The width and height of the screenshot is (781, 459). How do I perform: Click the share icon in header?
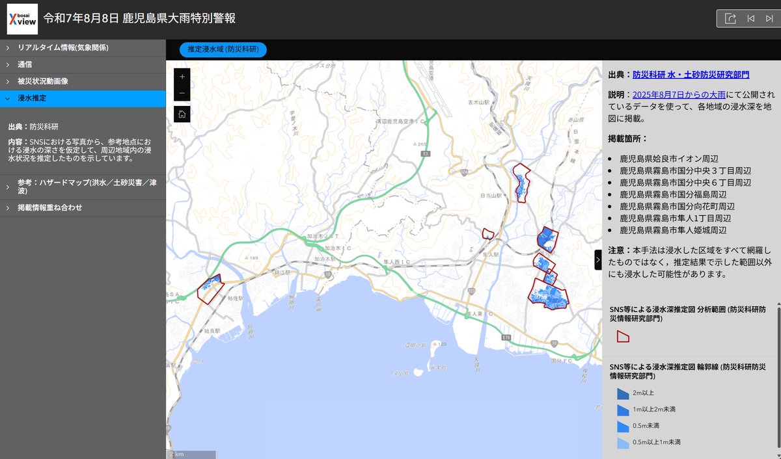730,19
